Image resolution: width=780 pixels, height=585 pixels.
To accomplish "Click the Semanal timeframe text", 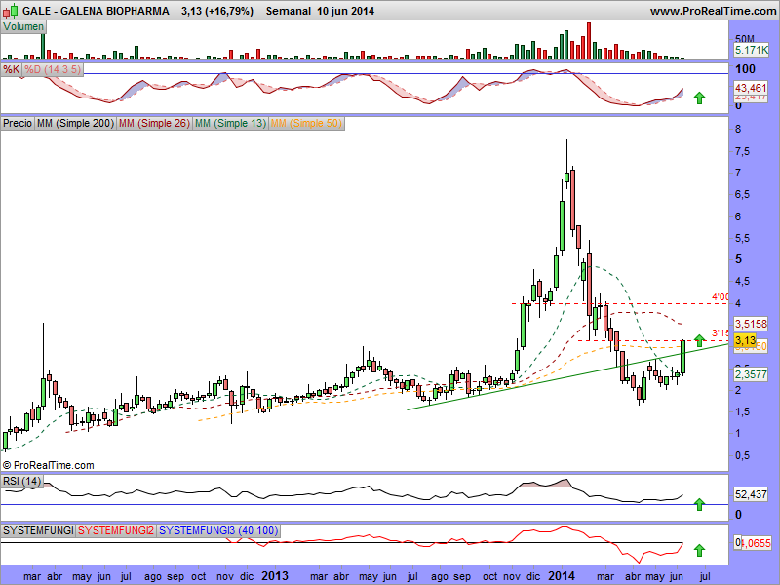I will click(x=289, y=11).
